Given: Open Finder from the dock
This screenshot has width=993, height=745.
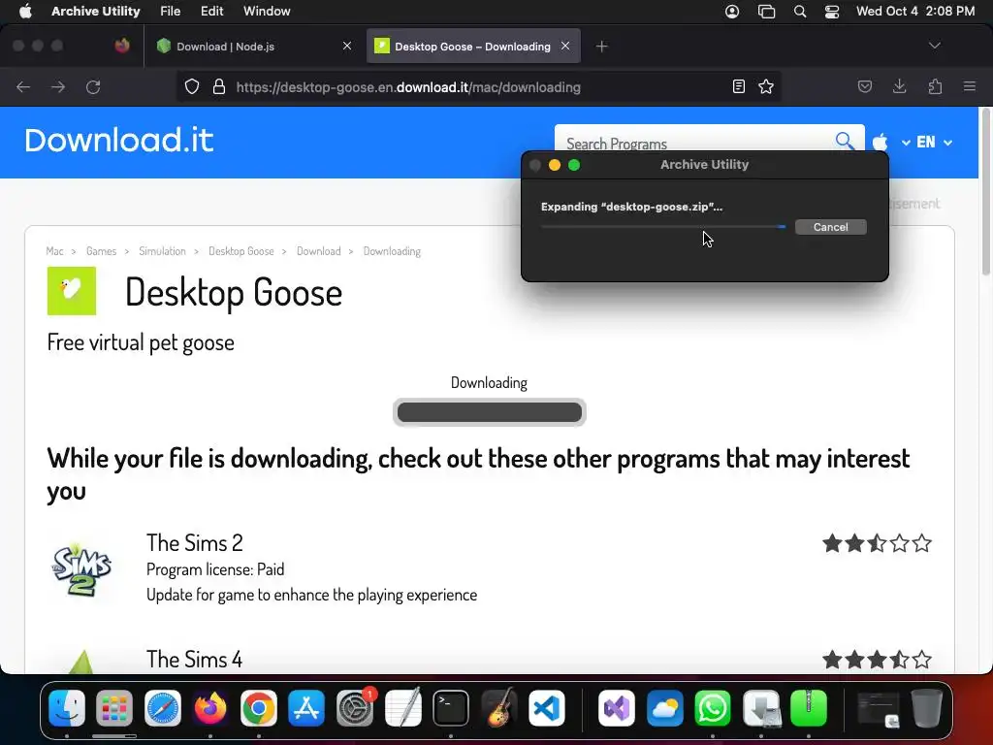Looking at the screenshot, I should coord(67,708).
